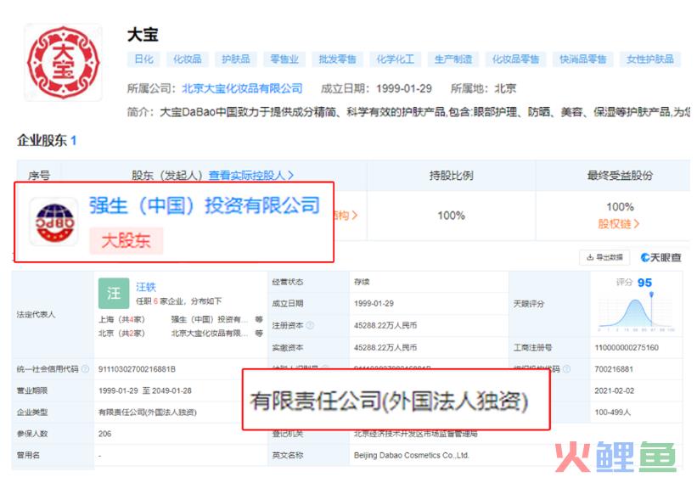The width and height of the screenshot is (697, 477).
Task: Select the 女性护肤品 tag
Action: (649, 59)
